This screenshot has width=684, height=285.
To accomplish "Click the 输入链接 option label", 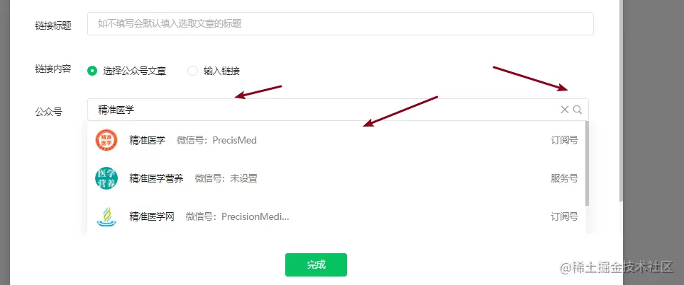I will click(x=221, y=71).
